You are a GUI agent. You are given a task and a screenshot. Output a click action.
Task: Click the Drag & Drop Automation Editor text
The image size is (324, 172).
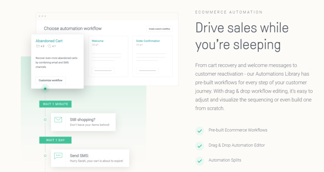[x=237, y=145]
